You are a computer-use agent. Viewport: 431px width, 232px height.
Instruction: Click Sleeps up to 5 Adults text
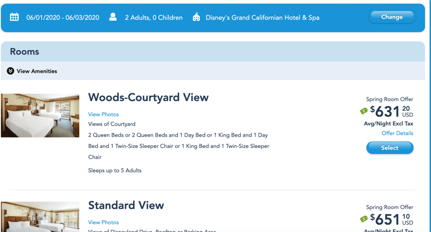(115, 170)
